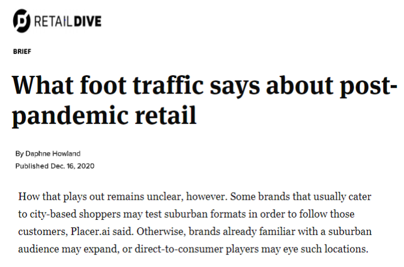Click the headline 'What foot traffic says about post-'
Screen dimensions: 404x267
click(205, 86)
